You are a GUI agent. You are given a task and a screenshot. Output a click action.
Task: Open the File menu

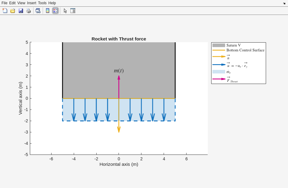point(4,3)
